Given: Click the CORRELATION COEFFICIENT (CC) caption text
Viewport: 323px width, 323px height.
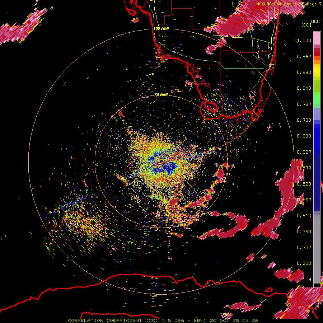Looking at the screenshot, I should pyautogui.click(x=114, y=320).
